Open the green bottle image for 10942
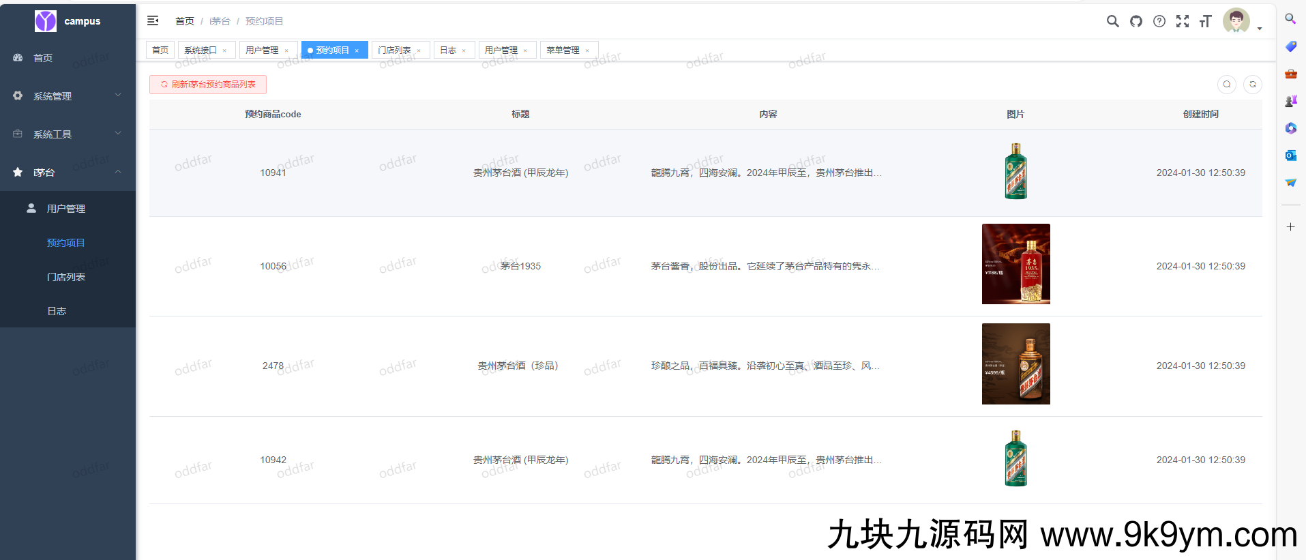The height and width of the screenshot is (560, 1306). coord(1015,458)
